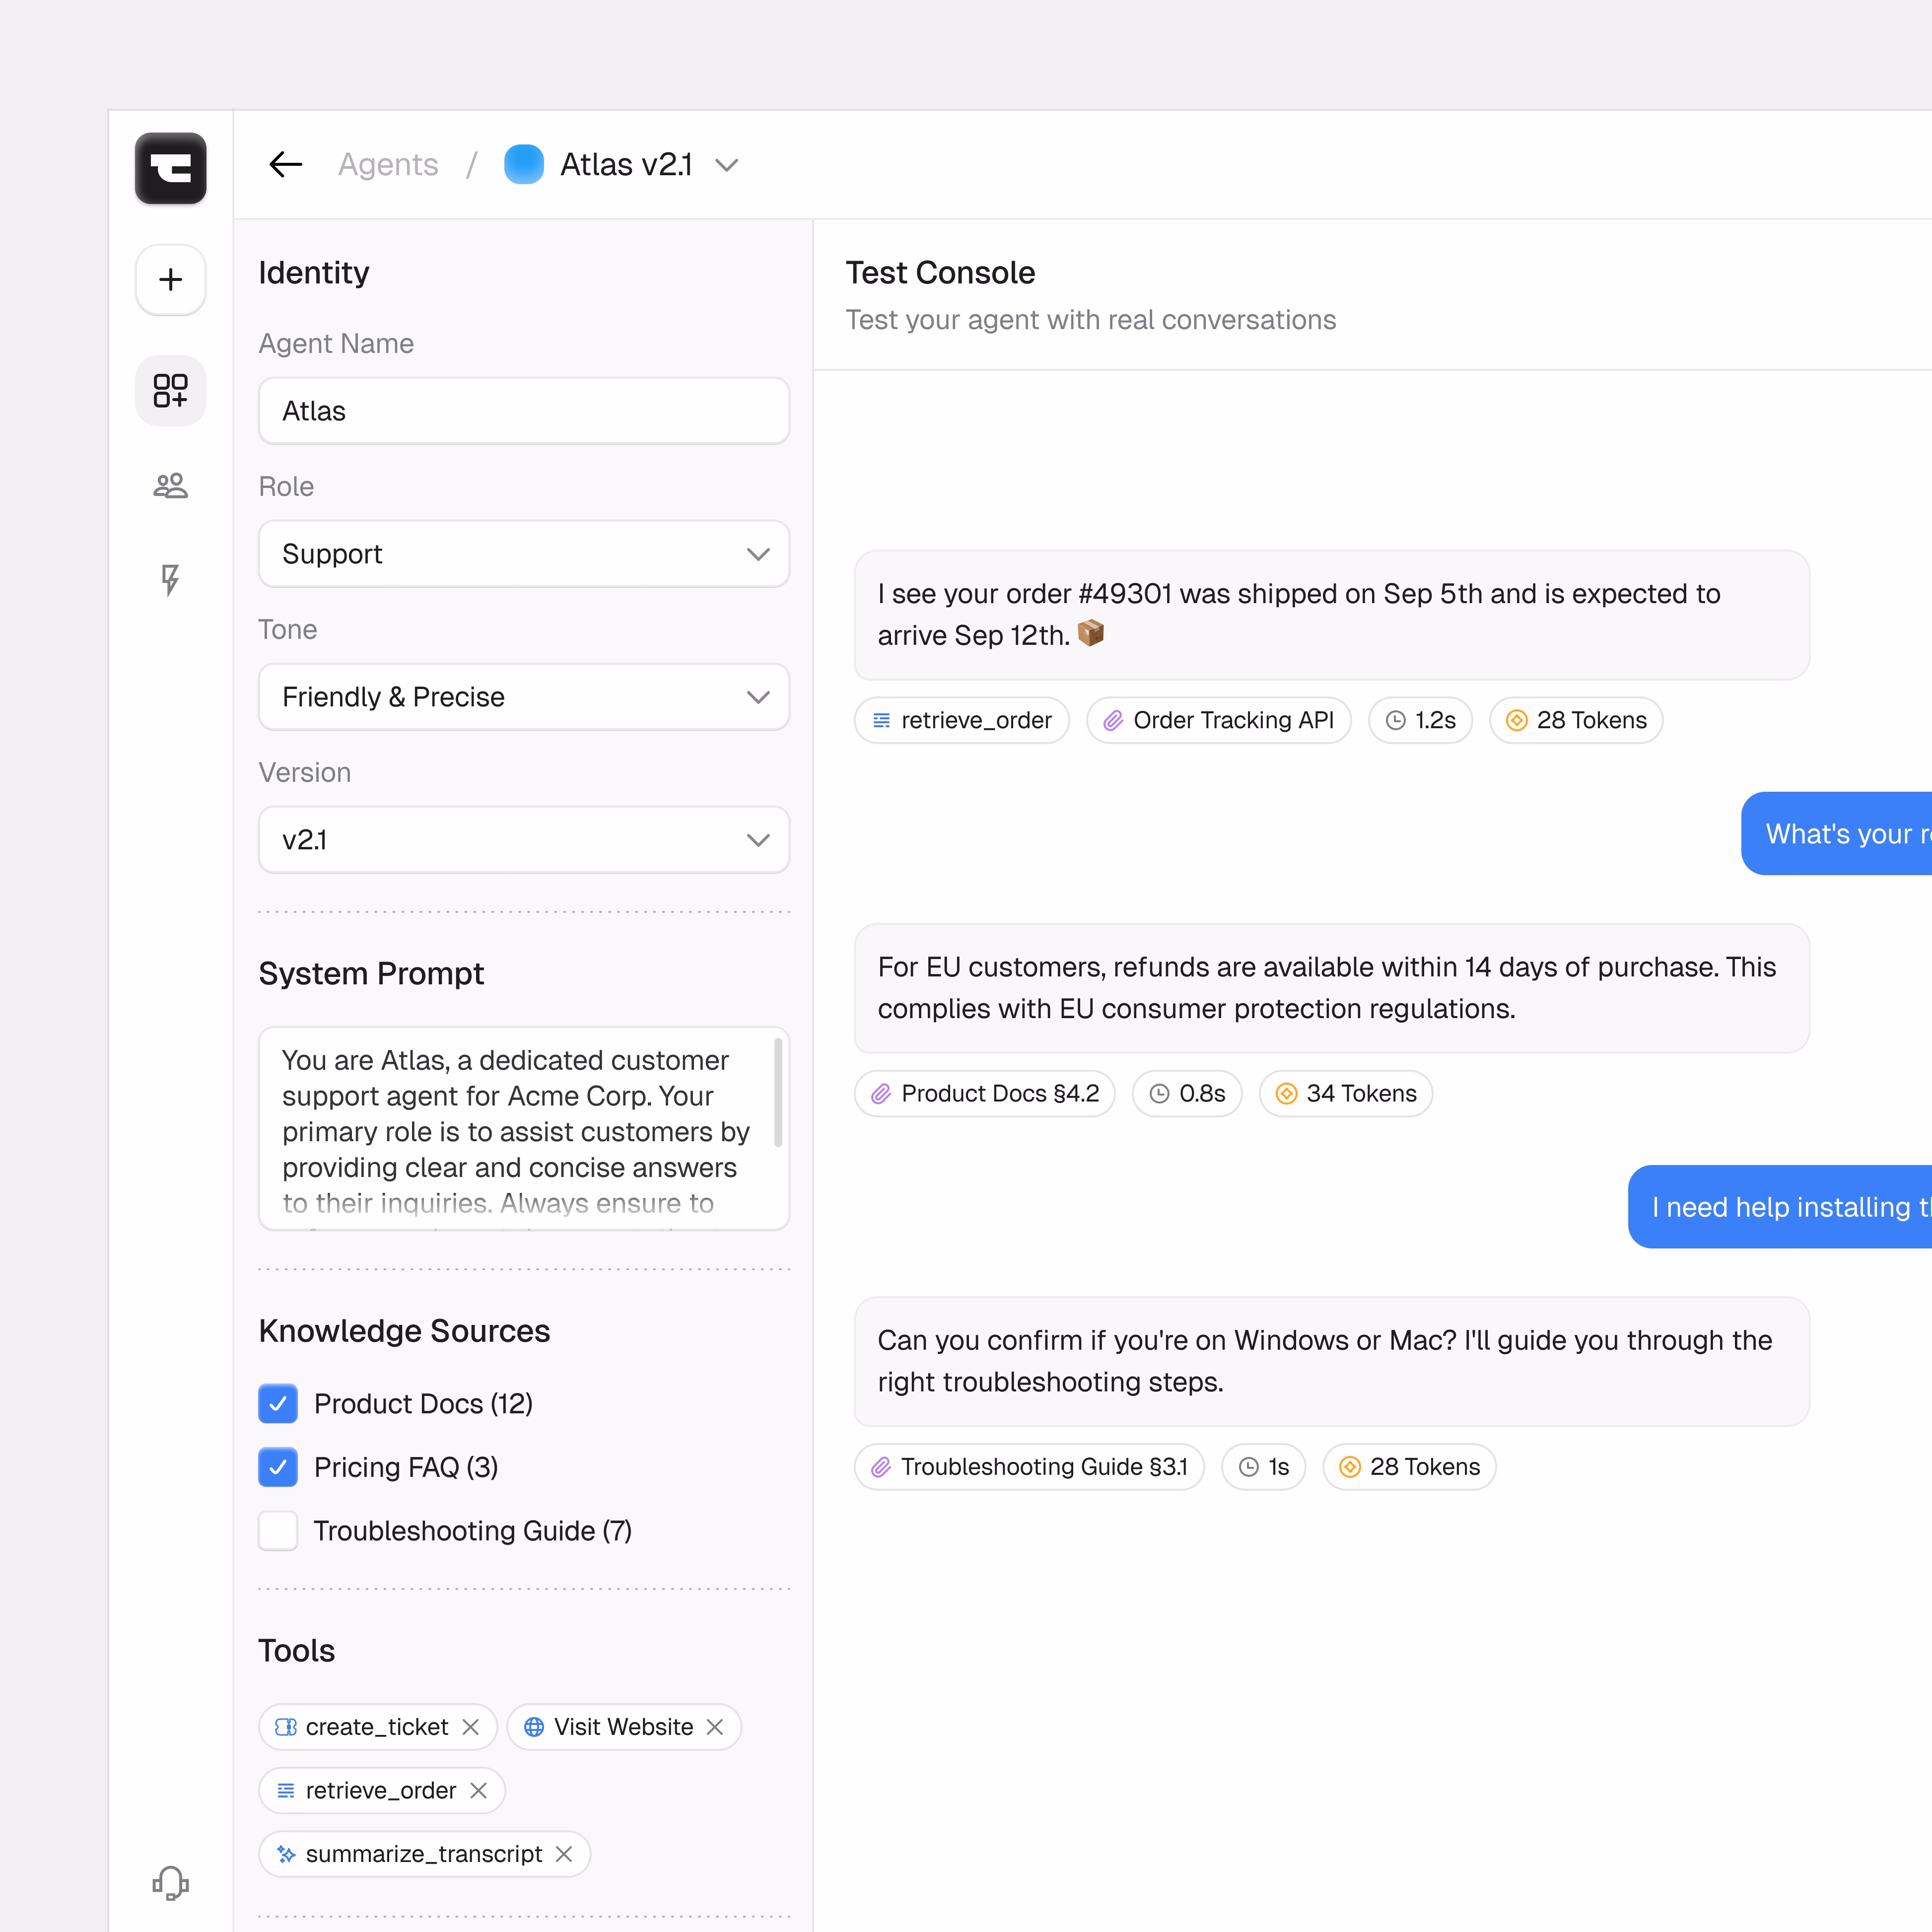Click the create_ticket tool chip
The height and width of the screenshot is (1932, 1932).
[x=377, y=1727]
